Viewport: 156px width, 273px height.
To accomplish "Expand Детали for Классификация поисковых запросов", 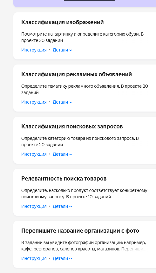I will coord(62,154).
